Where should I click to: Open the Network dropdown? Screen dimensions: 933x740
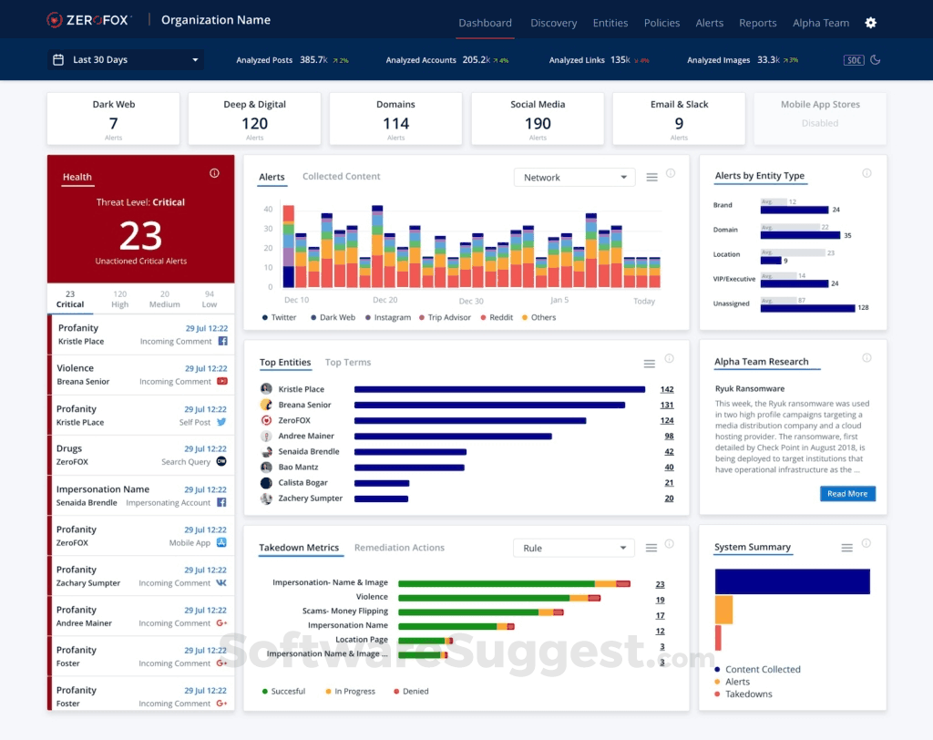(575, 178)
